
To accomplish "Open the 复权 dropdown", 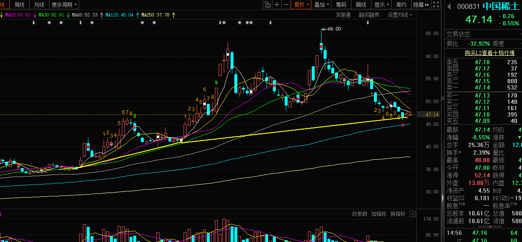I will [x=301, y=5].
